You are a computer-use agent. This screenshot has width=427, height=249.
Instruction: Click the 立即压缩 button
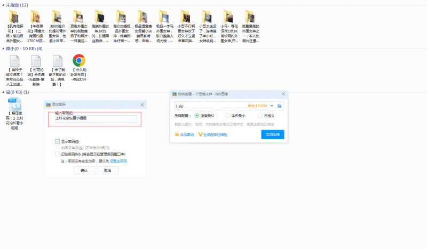coord(272,134)
